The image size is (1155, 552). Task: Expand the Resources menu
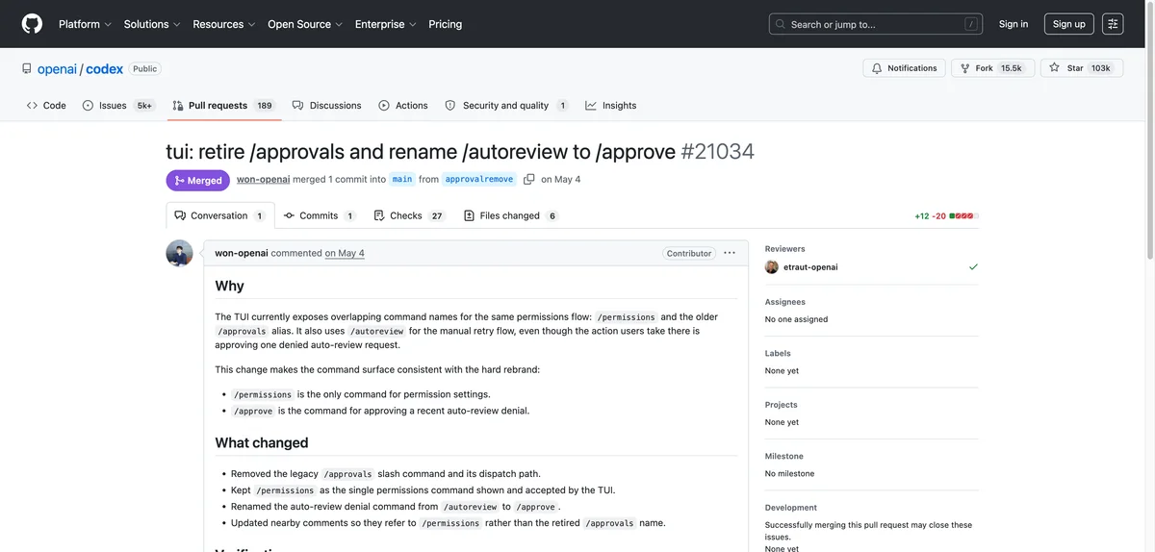pyautogui.click(x=224, y=24)
